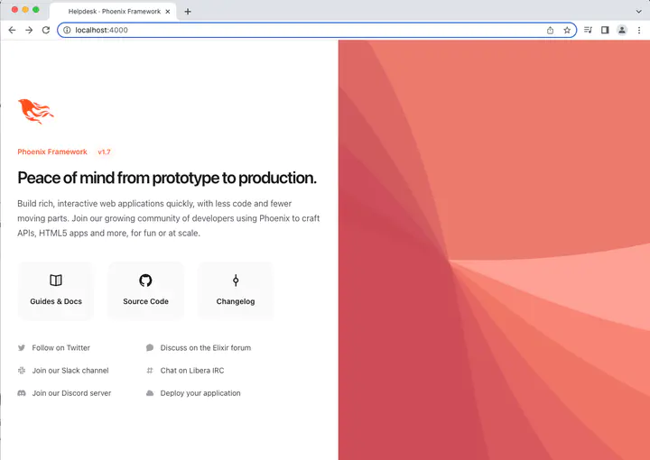The width and height of the screenshot is (650, 460).
Task: Join our Discord server link
Action: 71,393
